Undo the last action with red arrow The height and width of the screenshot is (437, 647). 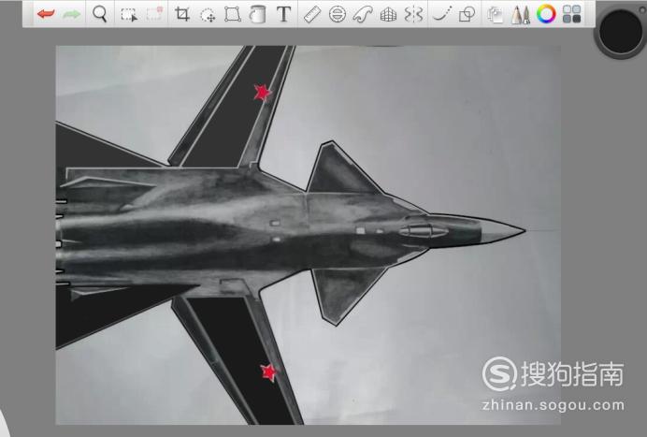click(46, 14)
